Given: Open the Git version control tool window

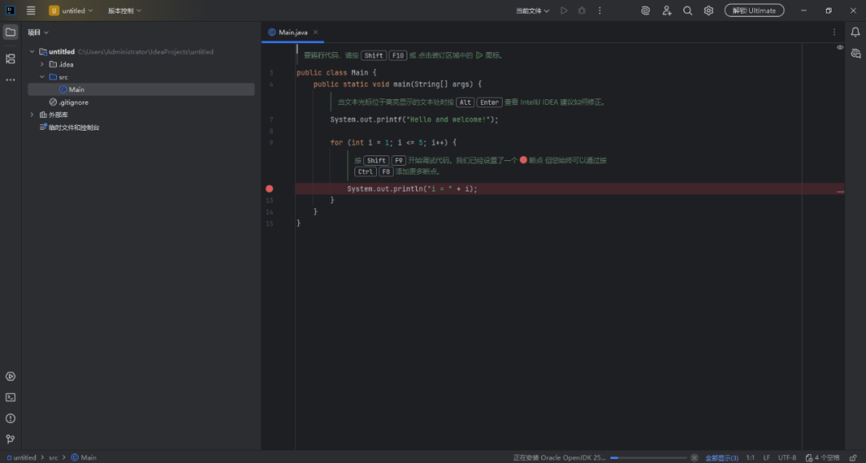Looking at the screenshot, I should [10, 439].
